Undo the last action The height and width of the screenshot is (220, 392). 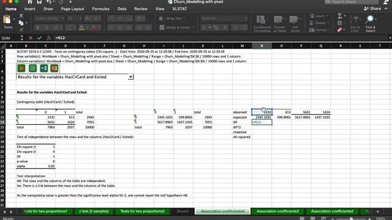pyautogui.click(x=49, y=2)
